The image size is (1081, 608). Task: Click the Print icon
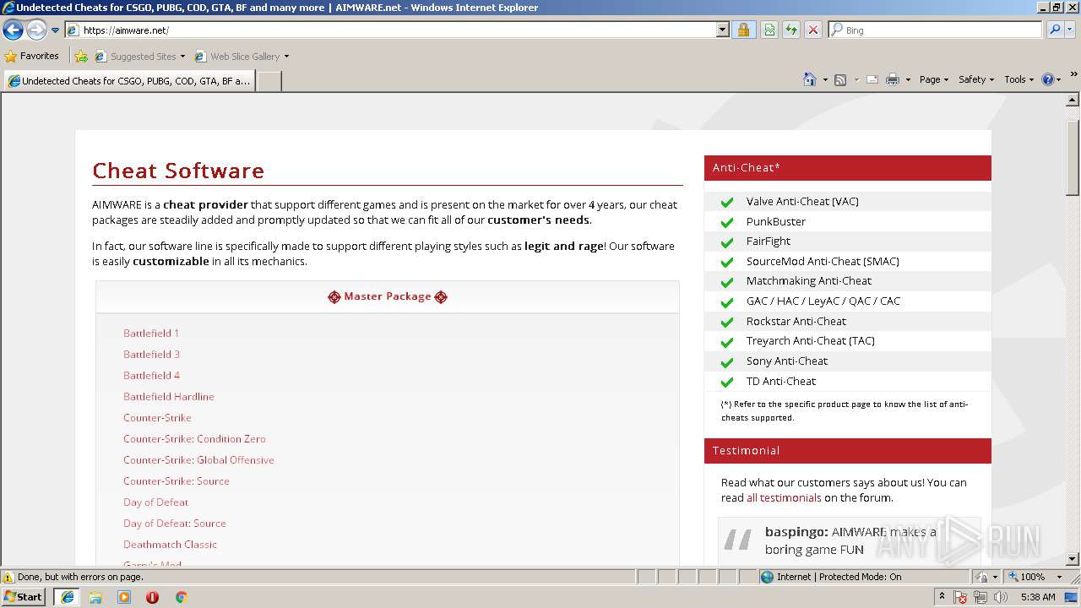892,79
